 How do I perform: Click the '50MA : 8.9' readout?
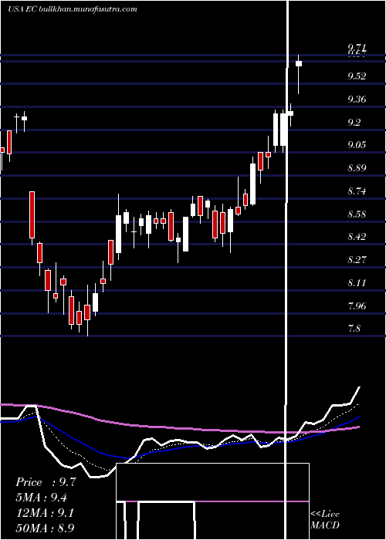click(45, 528)
